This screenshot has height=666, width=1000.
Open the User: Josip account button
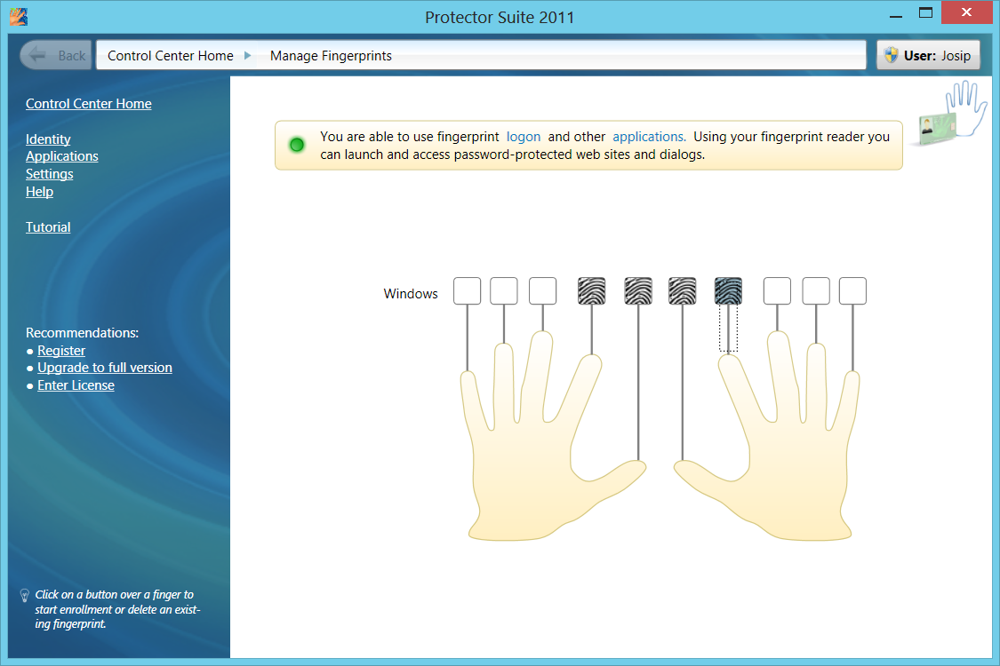(928, 55)
